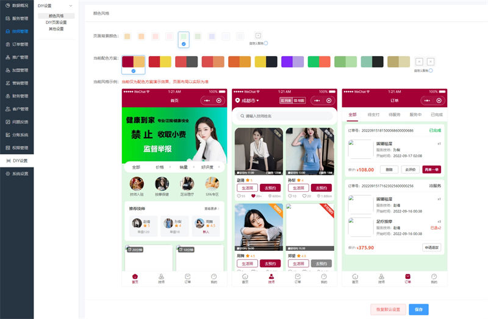Click the 系统设置 gear icon

pyautogui.click(x=7, y=174)
